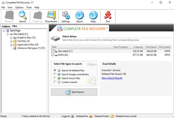This screenshot has height=118, width=174.
Task: Enable Custom search checkbox
Action: (55, 82)
